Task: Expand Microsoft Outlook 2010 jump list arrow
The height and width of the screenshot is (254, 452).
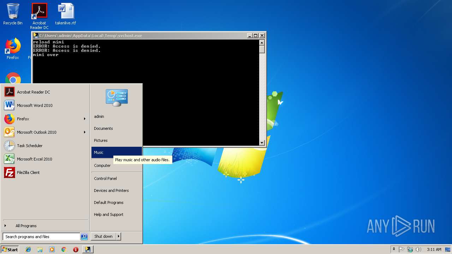Action: 85,132
